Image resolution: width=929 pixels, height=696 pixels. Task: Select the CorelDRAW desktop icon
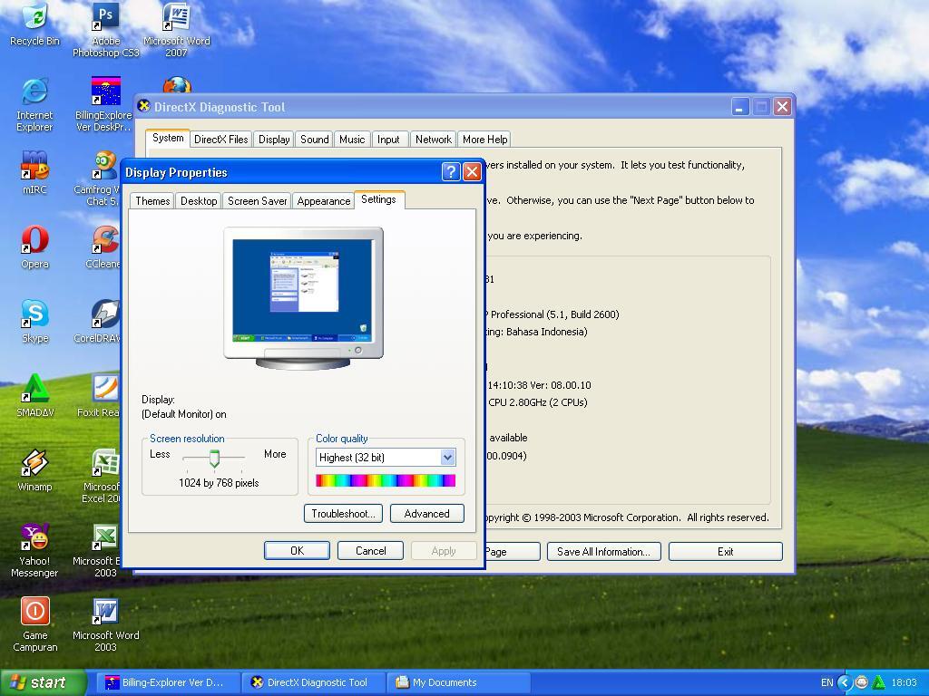(x=98, y=321)
